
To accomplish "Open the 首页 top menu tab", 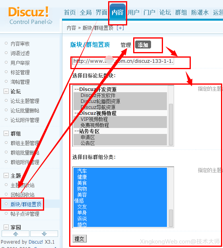I will coord(70,12).
